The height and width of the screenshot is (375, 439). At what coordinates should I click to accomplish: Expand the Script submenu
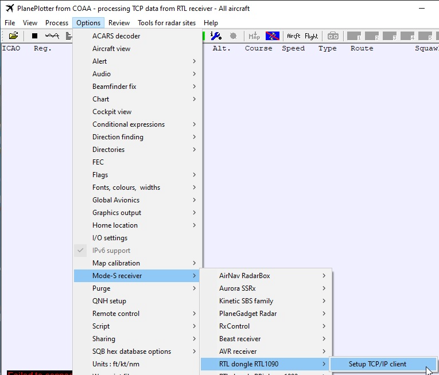click(x=138, y=326)
